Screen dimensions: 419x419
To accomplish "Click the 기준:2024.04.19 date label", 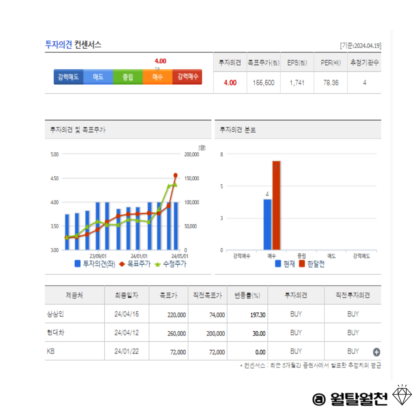I will (361, 45).
